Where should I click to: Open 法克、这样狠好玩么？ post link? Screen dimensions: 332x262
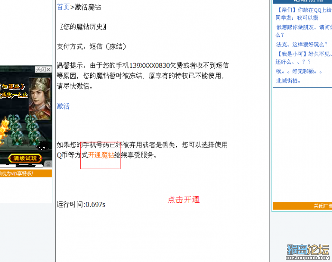[302, 45]
